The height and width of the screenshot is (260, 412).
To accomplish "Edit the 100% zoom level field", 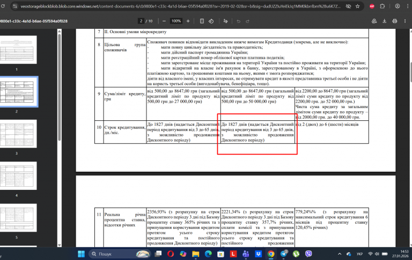I will (x=176, y=21).
